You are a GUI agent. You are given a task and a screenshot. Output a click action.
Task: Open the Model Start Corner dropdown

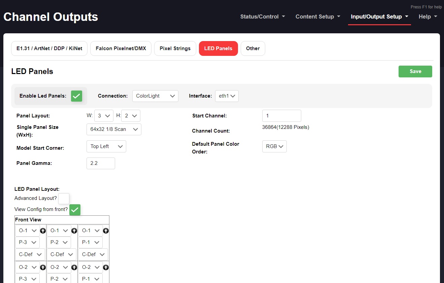coord(106,146)
